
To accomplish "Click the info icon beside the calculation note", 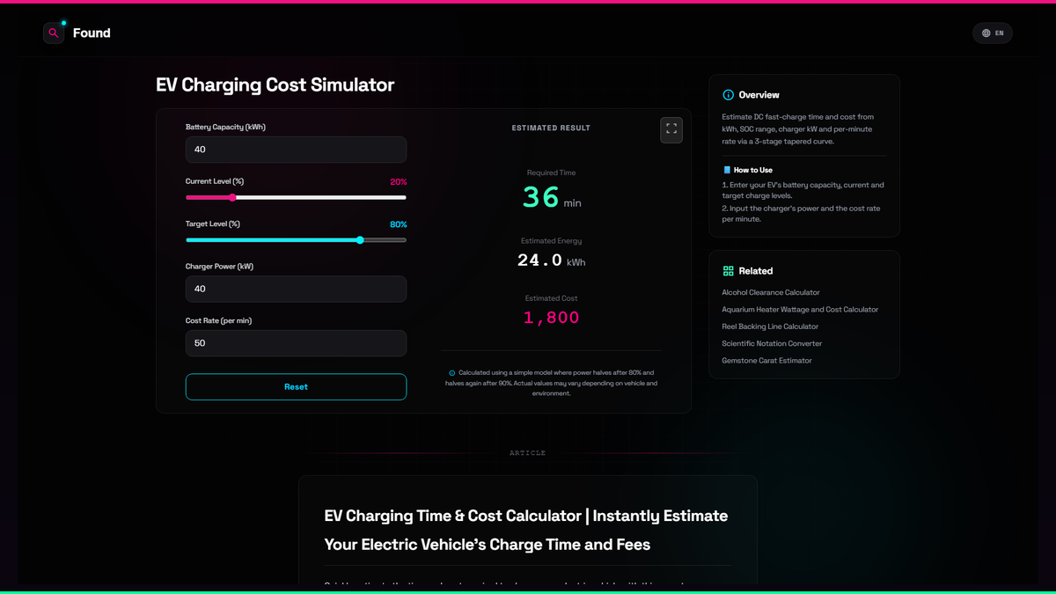I will [452, 373].
